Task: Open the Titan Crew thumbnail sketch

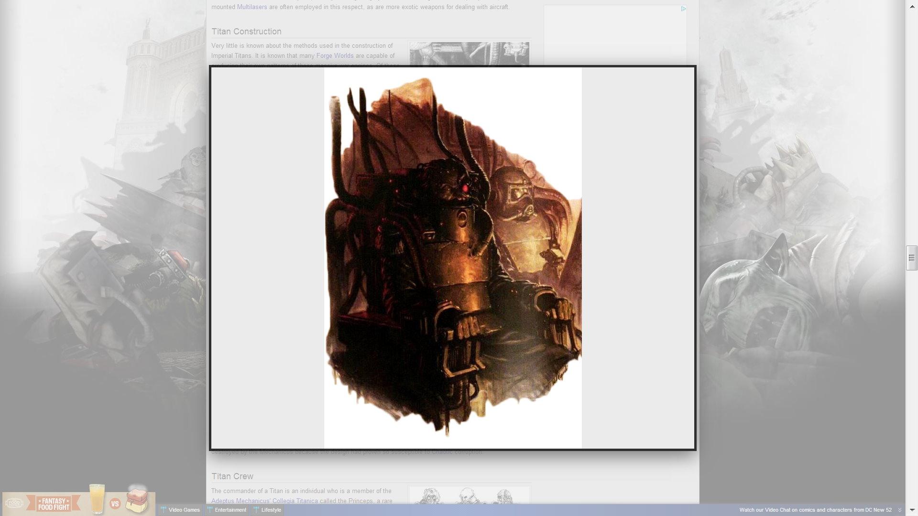Action: click(x=469, y=495)
